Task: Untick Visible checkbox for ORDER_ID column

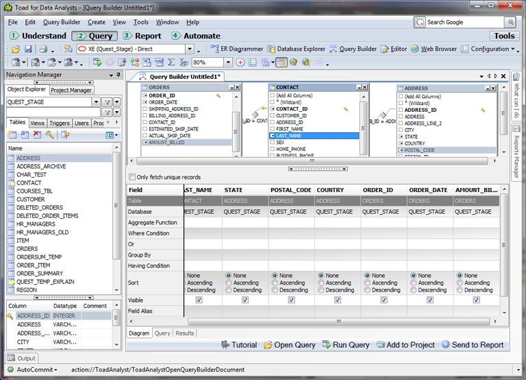Action: point(384,300)
